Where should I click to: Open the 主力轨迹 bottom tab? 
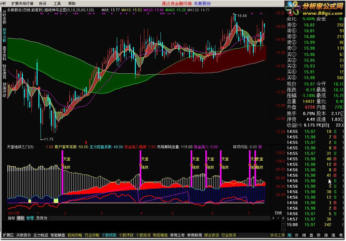pos(41,235)
